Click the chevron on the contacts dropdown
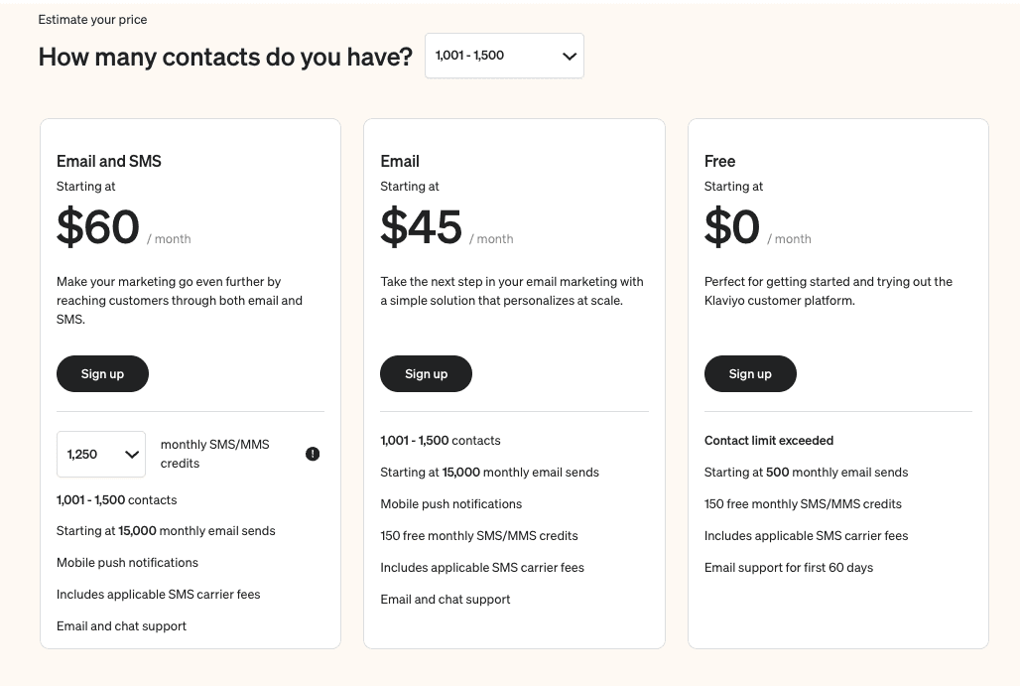This screenshot has width=1020, height=686. (x=569, y=57)
